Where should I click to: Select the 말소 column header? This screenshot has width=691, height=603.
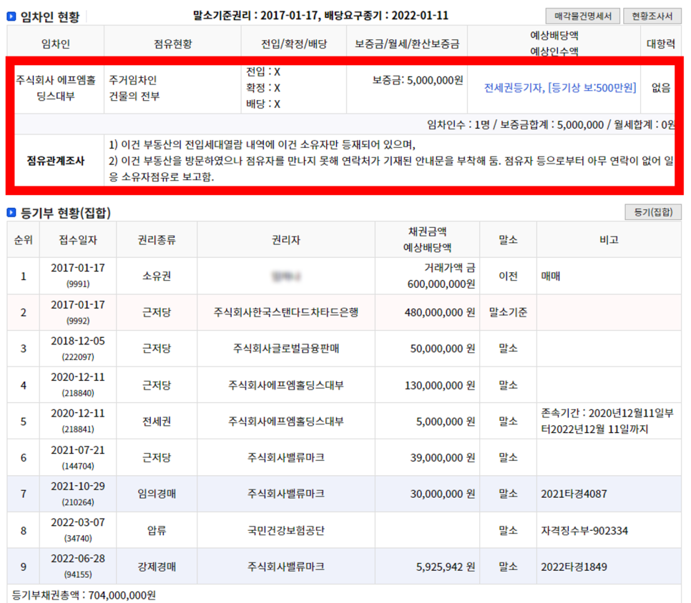[508, 240]
